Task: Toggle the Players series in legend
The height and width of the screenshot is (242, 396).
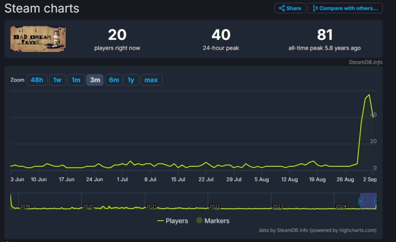Action: (173, 221)
